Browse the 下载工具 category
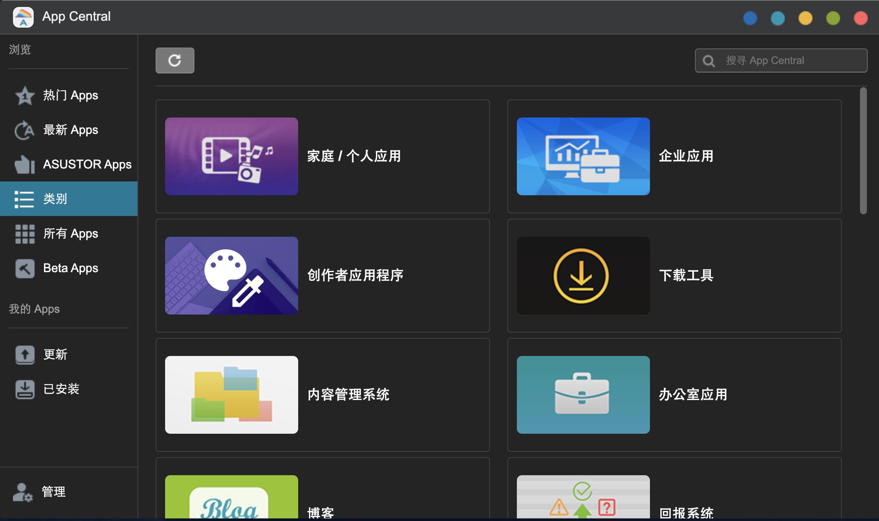The image size is (879, 521). coord(675,276)
